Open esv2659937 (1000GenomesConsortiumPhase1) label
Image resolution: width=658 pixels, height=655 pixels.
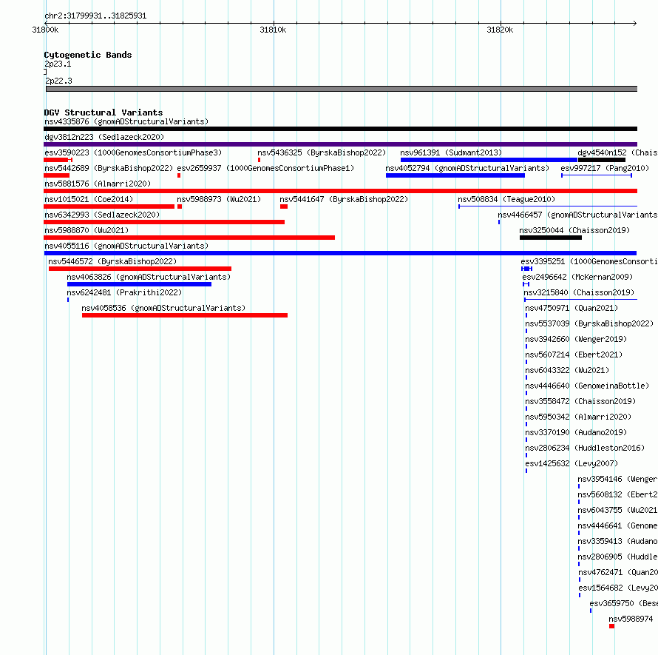point(265,169)
